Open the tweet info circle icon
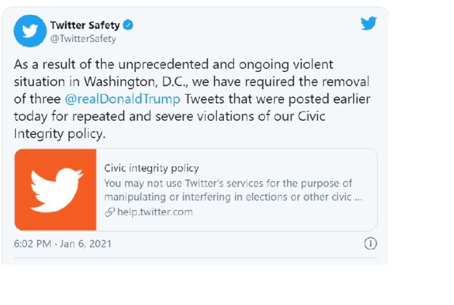Image resolution: width=454 pixels, height=305 pixels. pos(370,244)
